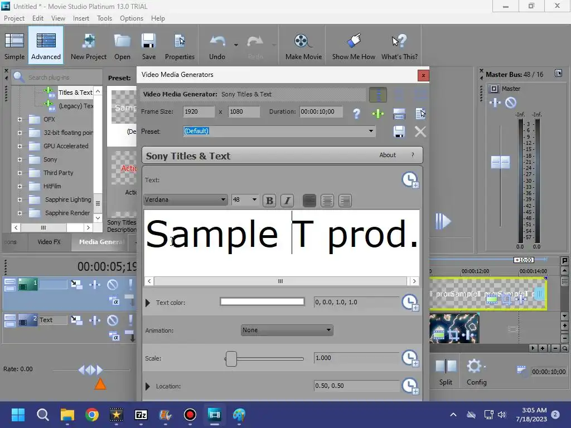Click the plug-in help question mark icon
This screenshot has height=428, width=571.
click(356, 114)
